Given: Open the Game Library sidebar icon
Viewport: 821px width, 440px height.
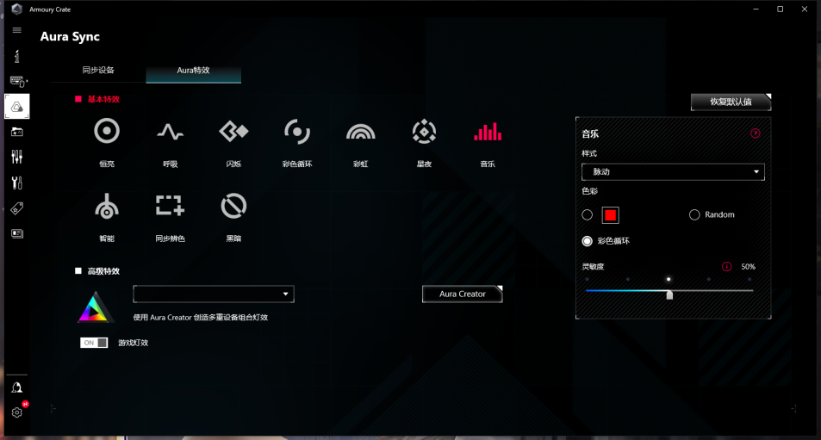Looking at the screenshot, I should pyautogui.click(x=16, y=132).
